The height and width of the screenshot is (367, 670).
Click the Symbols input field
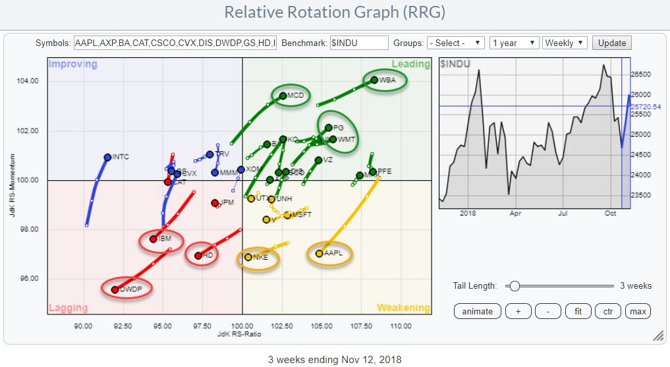point(175,43)
